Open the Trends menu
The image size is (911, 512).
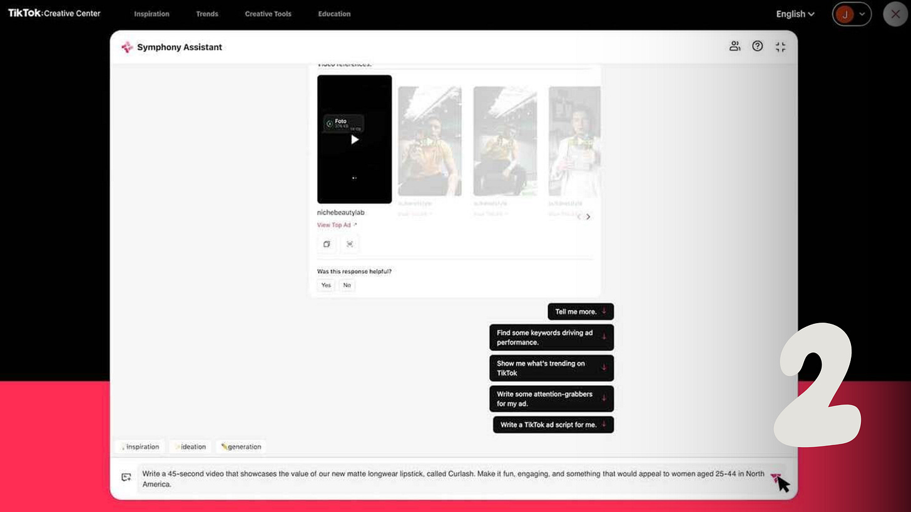pos(207,14)
